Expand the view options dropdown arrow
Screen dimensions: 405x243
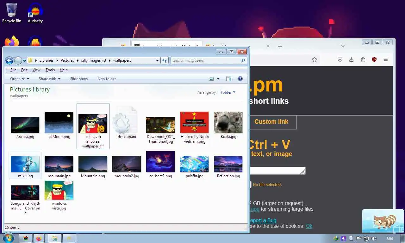(x=218, y=79)
